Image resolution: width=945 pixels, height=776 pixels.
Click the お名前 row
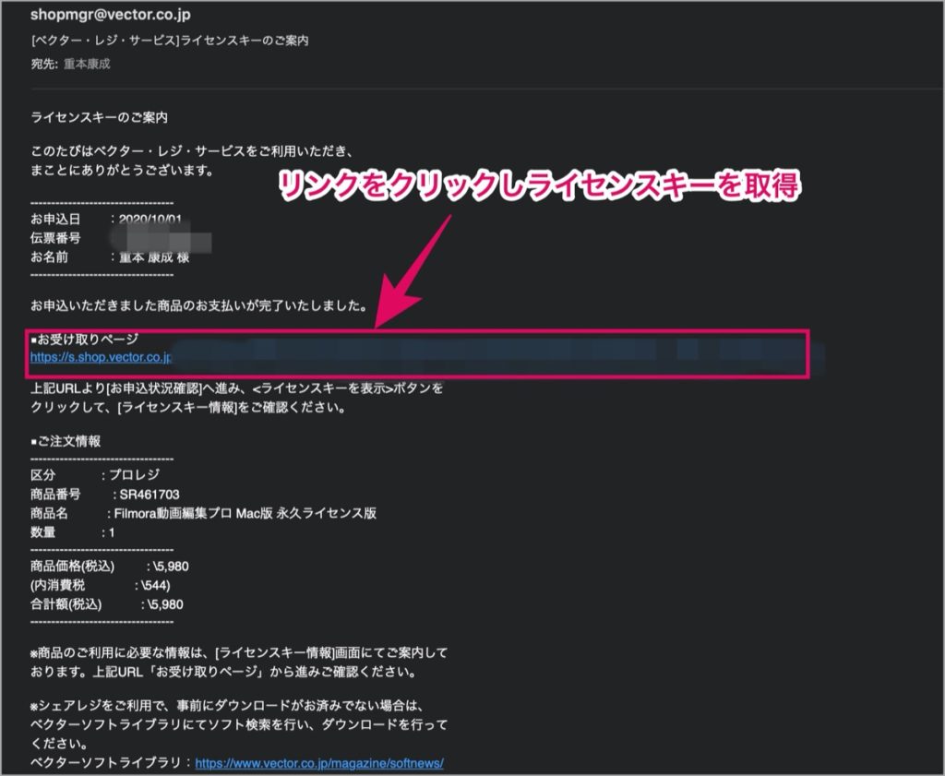tap(110, 257)
